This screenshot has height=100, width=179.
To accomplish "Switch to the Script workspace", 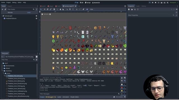I will coord(88,2).
